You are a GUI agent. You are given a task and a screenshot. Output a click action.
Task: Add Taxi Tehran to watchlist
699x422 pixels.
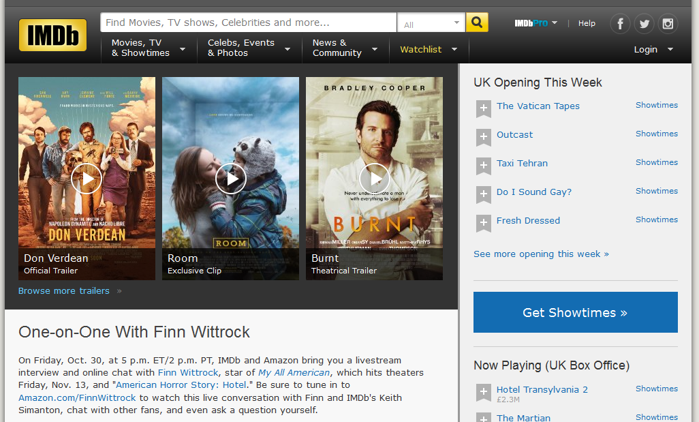click(x=484, y=166)
